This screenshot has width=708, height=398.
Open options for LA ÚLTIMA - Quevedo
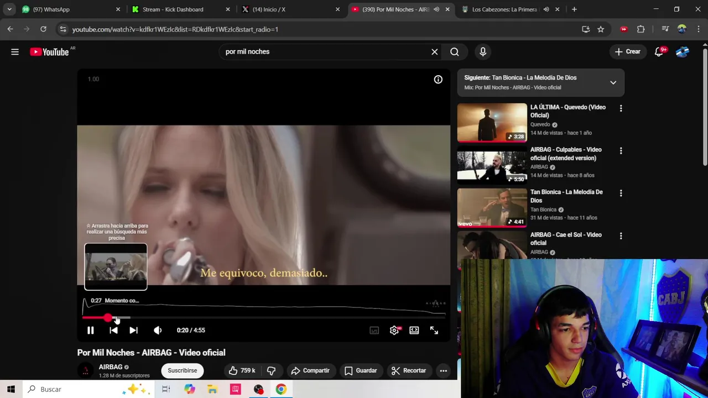621,108
